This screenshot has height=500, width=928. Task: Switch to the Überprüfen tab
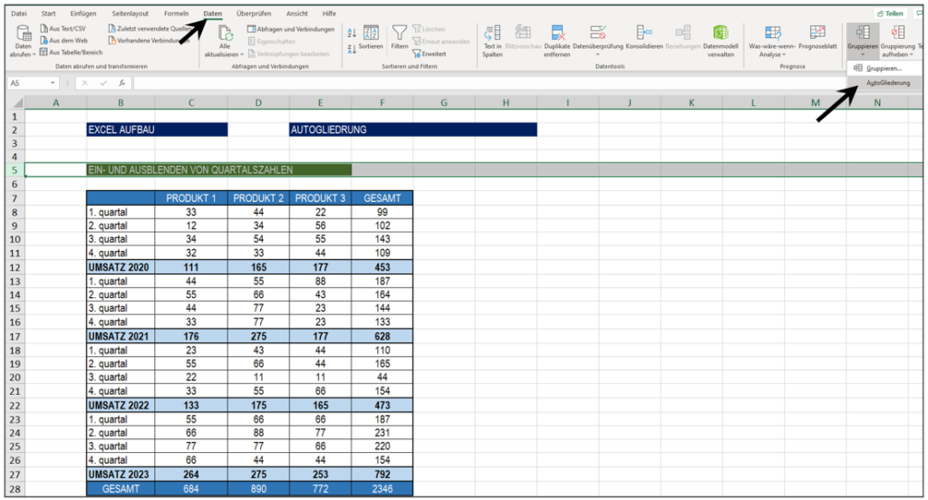coord(254,13)
